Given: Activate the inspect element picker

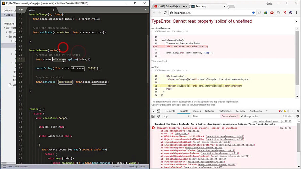Looking at the screenshot, I should (153, 111).
